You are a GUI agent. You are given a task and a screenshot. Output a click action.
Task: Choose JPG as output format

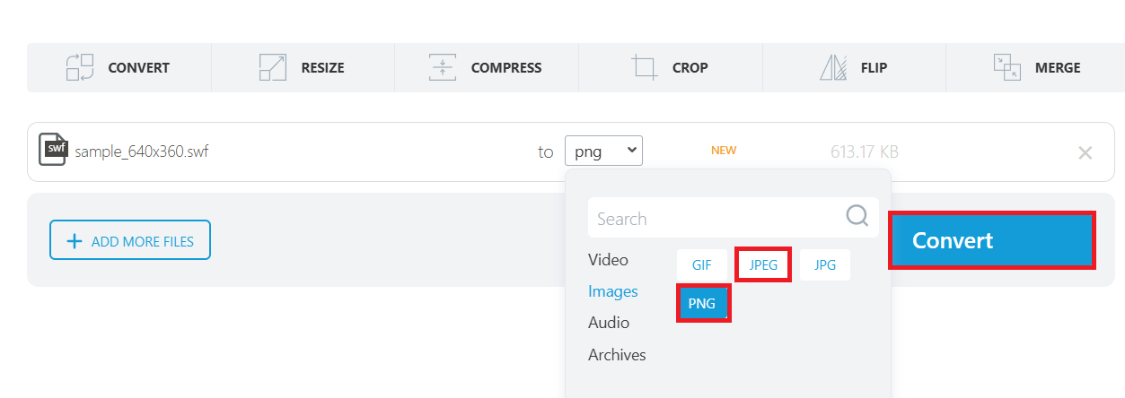(x=825, y=265)
